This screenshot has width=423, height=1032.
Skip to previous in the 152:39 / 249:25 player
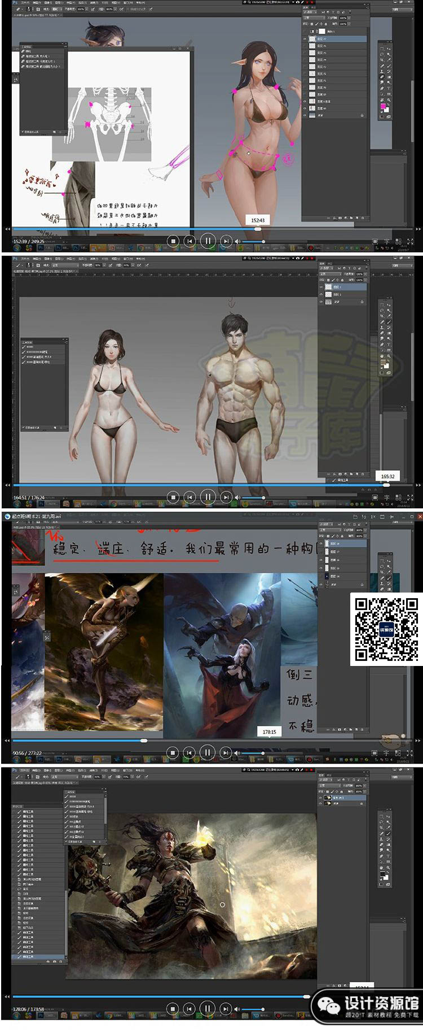coord(190,241)
